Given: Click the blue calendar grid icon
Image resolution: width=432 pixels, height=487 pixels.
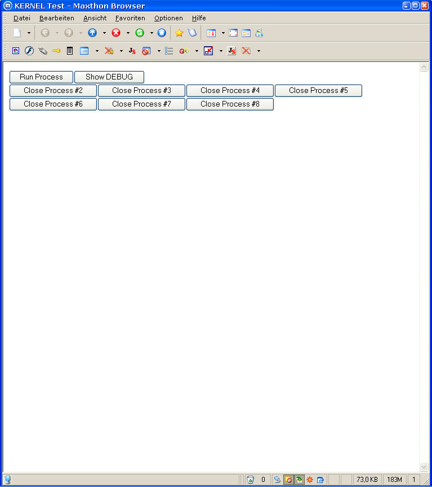Looking at the screenshot, I should 84,51.
